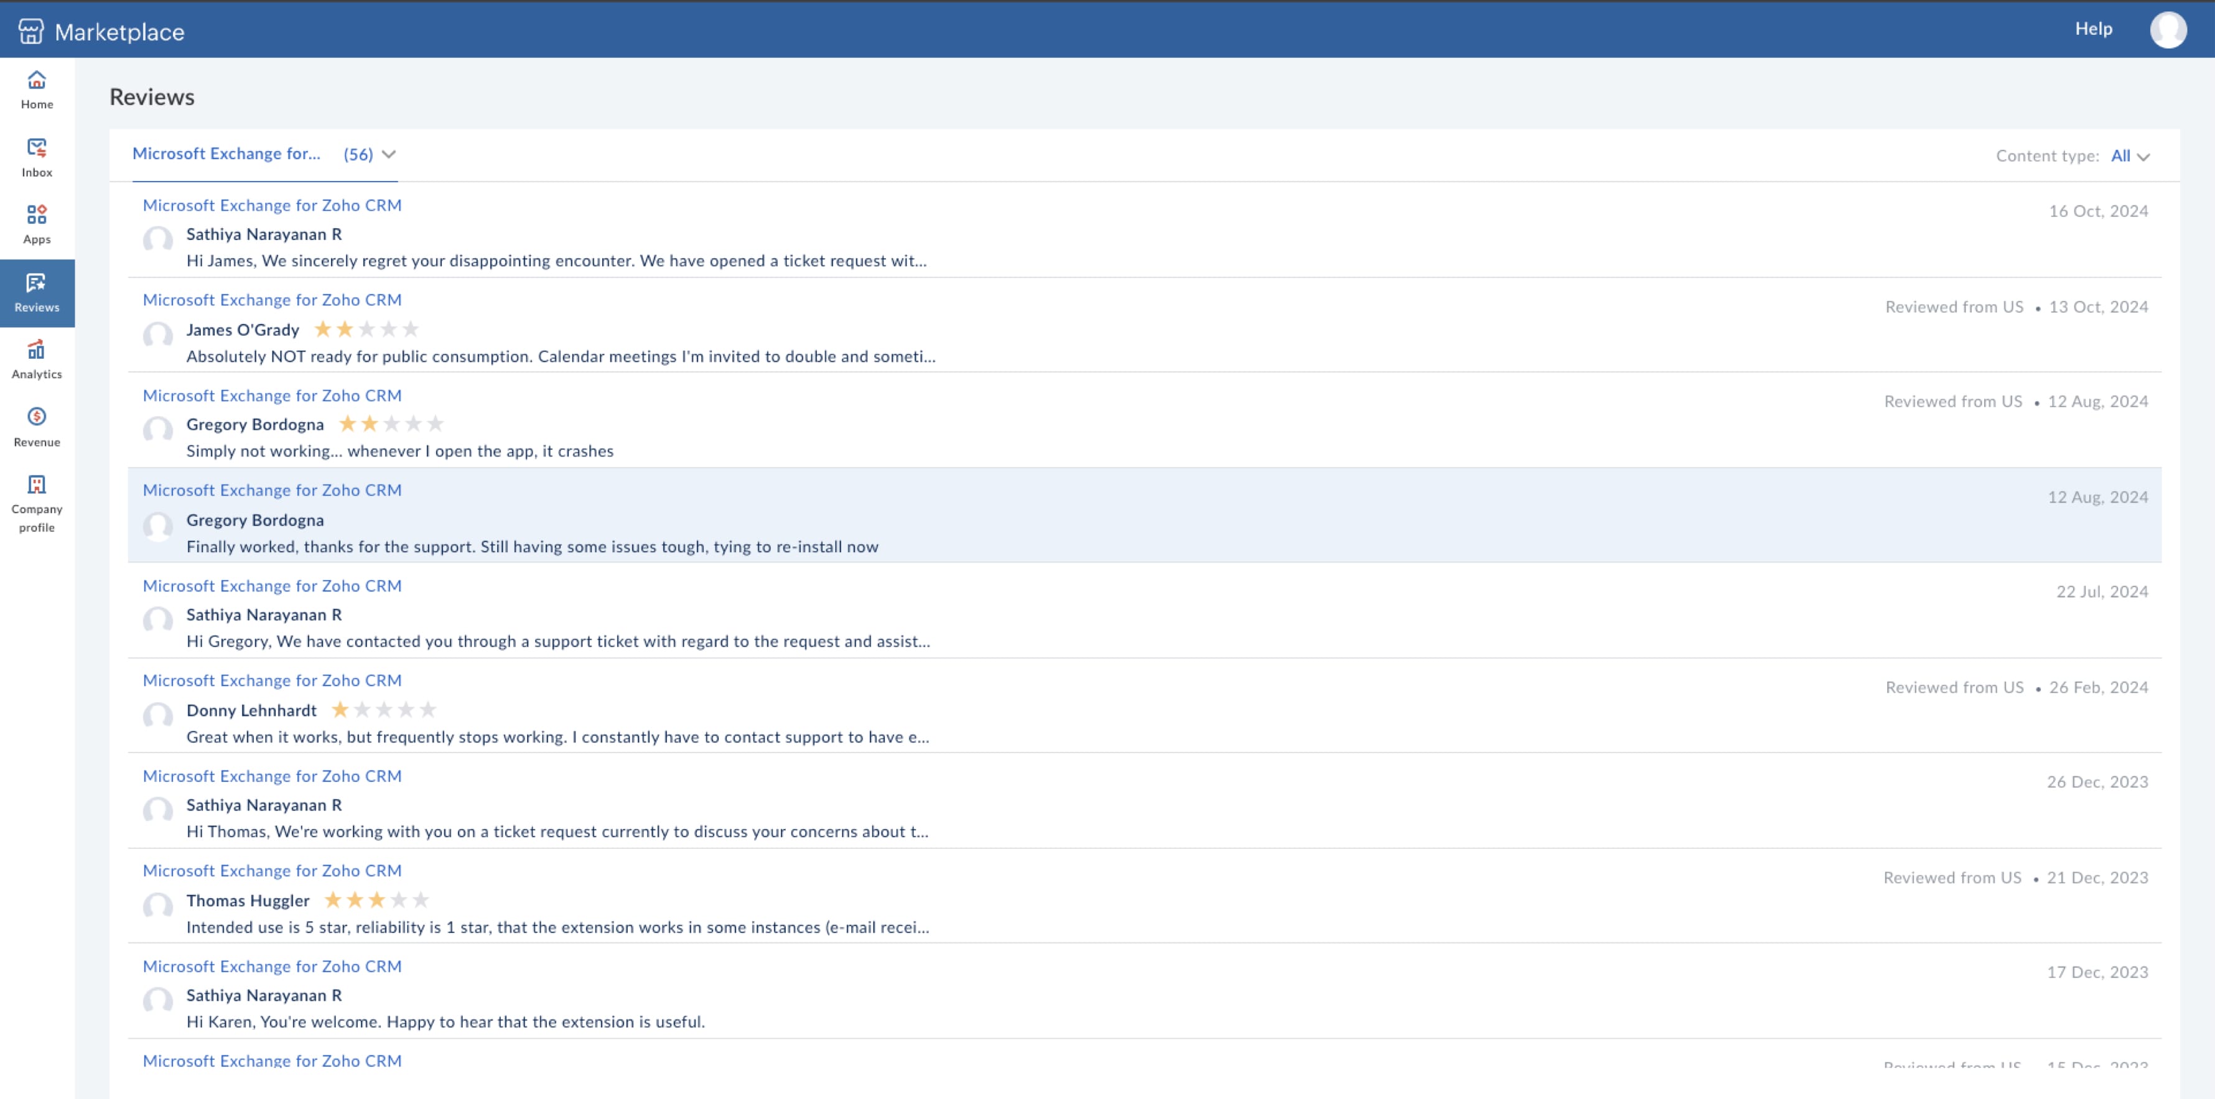Image resolution: width=2215 pixels, height=1099 pixels.
Task: Open the app link dated 17 Dec, 2023
Action: pos(272,967)
